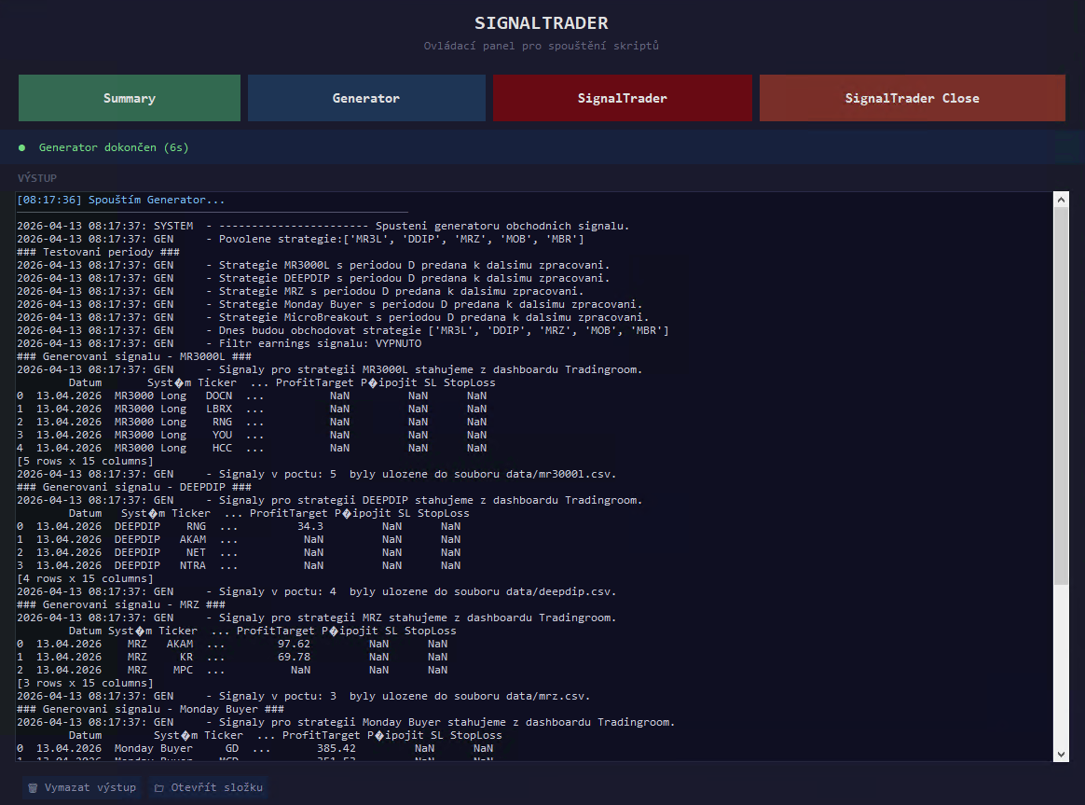This screenshot has height=805, width=1085.
Task: Click the folder icon for Otevřít složku
Action: (x=158, y=788)
